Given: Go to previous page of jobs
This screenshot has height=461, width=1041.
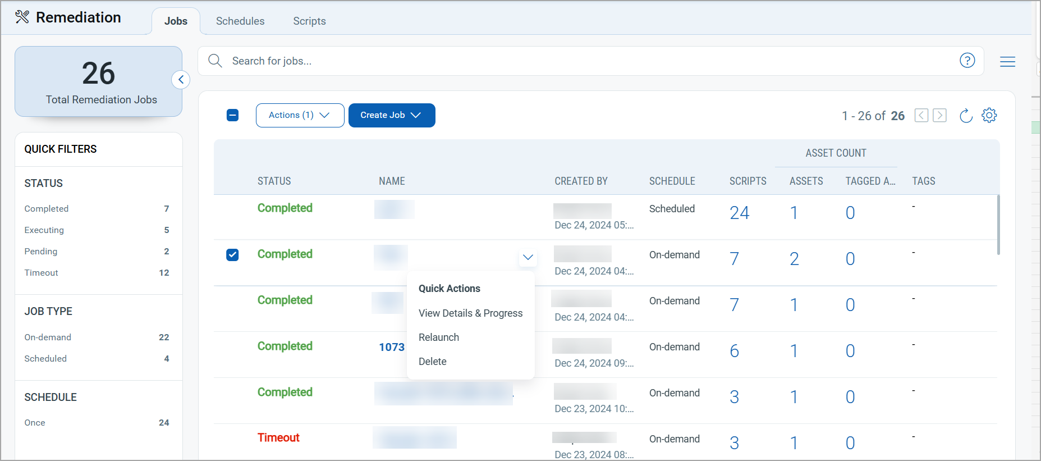Looking at the screenshot, I should [921, 116].
